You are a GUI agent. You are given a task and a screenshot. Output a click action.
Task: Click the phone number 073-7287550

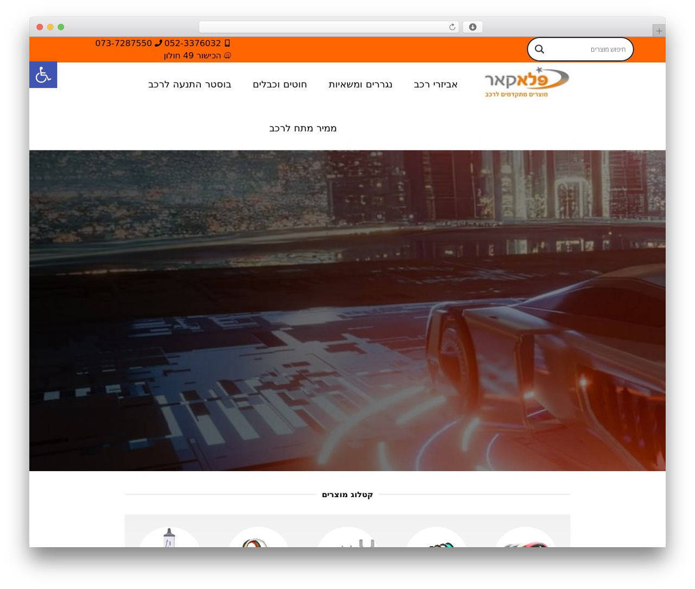pos(123,43)
